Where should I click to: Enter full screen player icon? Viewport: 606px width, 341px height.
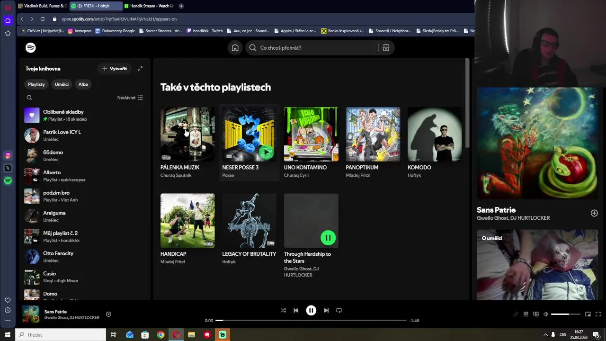tap(598, 314)
